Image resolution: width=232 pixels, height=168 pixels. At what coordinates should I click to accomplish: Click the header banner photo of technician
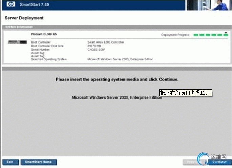point(209,5)
